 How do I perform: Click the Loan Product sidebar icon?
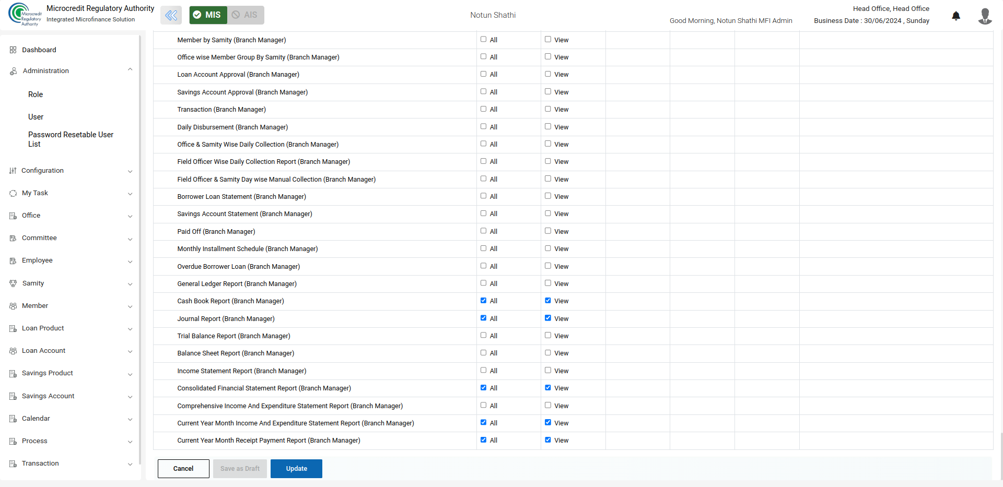point(13,328)
